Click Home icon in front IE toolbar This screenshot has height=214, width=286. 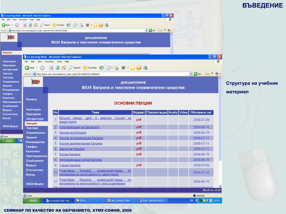click(x=64, y=68)
